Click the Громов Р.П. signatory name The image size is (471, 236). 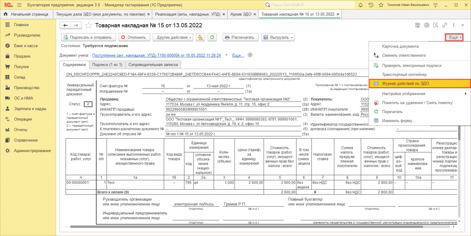(235, 204)
